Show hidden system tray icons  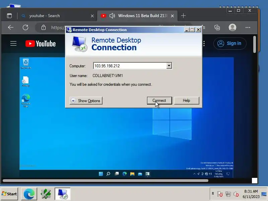[x=213, y=194]
